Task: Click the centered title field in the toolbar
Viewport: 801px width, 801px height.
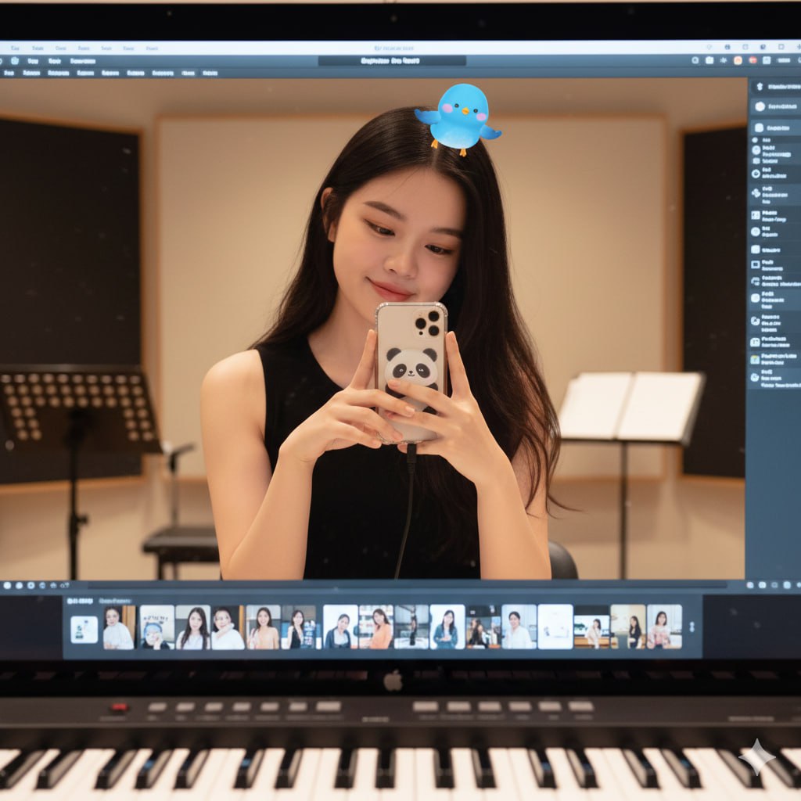Action: click(391, 60)
